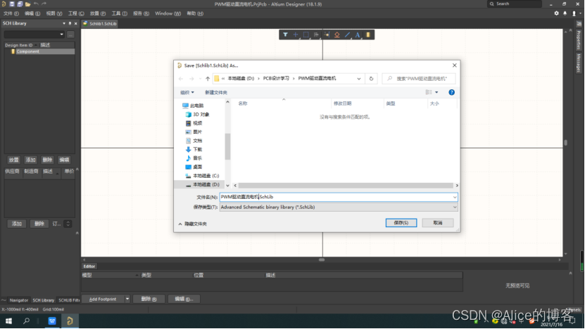Click the 保存(S) button

[x=401, y=223]
